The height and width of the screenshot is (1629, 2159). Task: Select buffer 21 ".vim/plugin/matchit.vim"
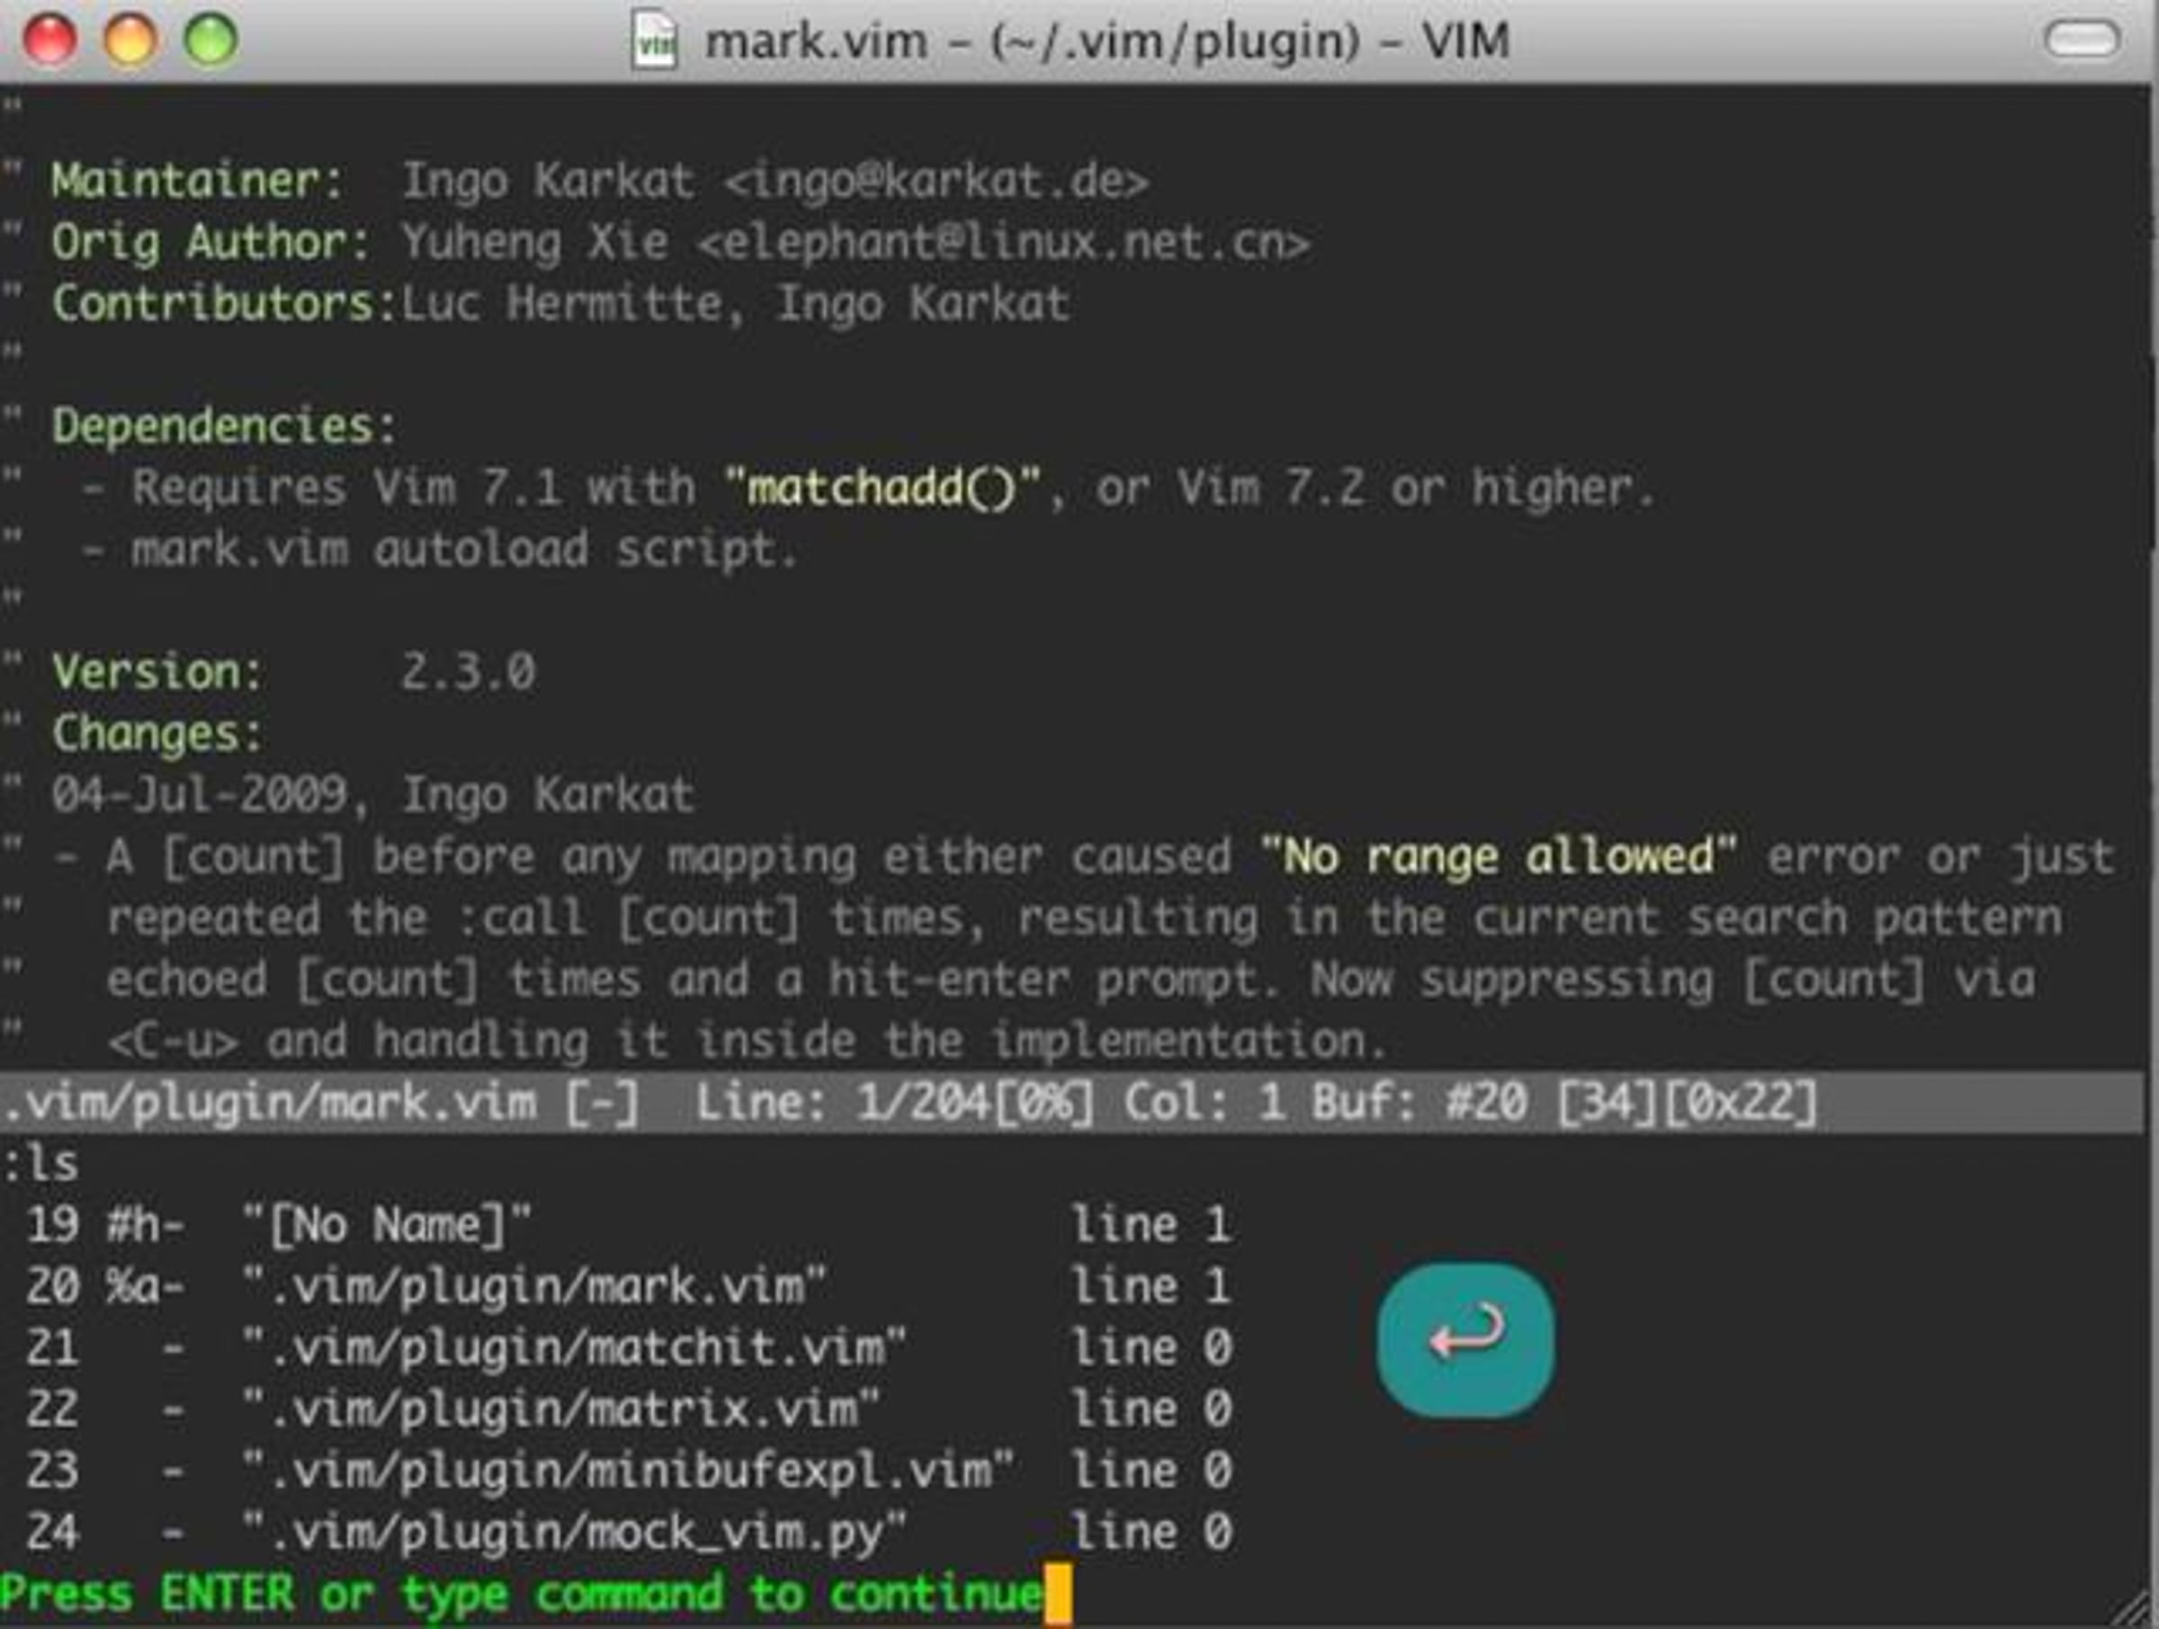[628, 1347]
